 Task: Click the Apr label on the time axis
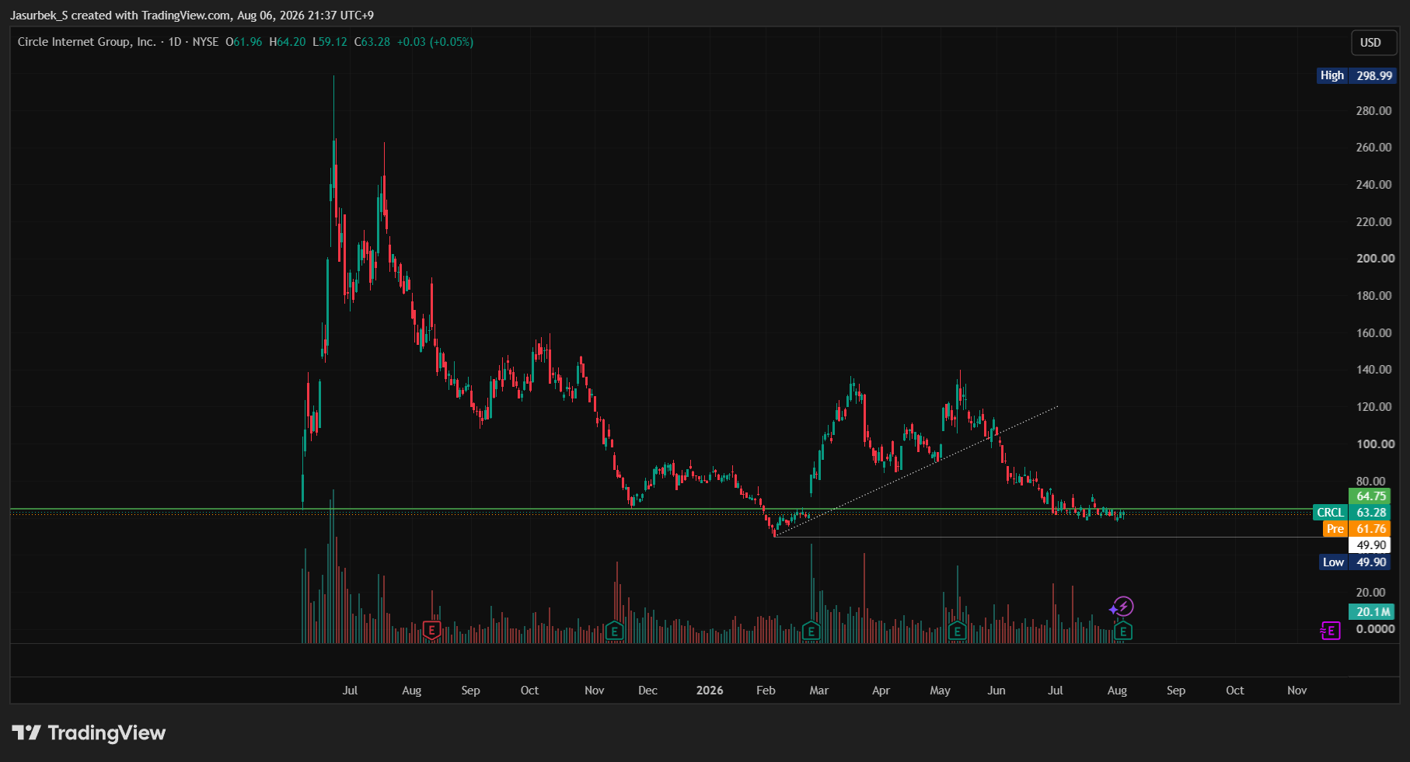click(x=881, y=691)
